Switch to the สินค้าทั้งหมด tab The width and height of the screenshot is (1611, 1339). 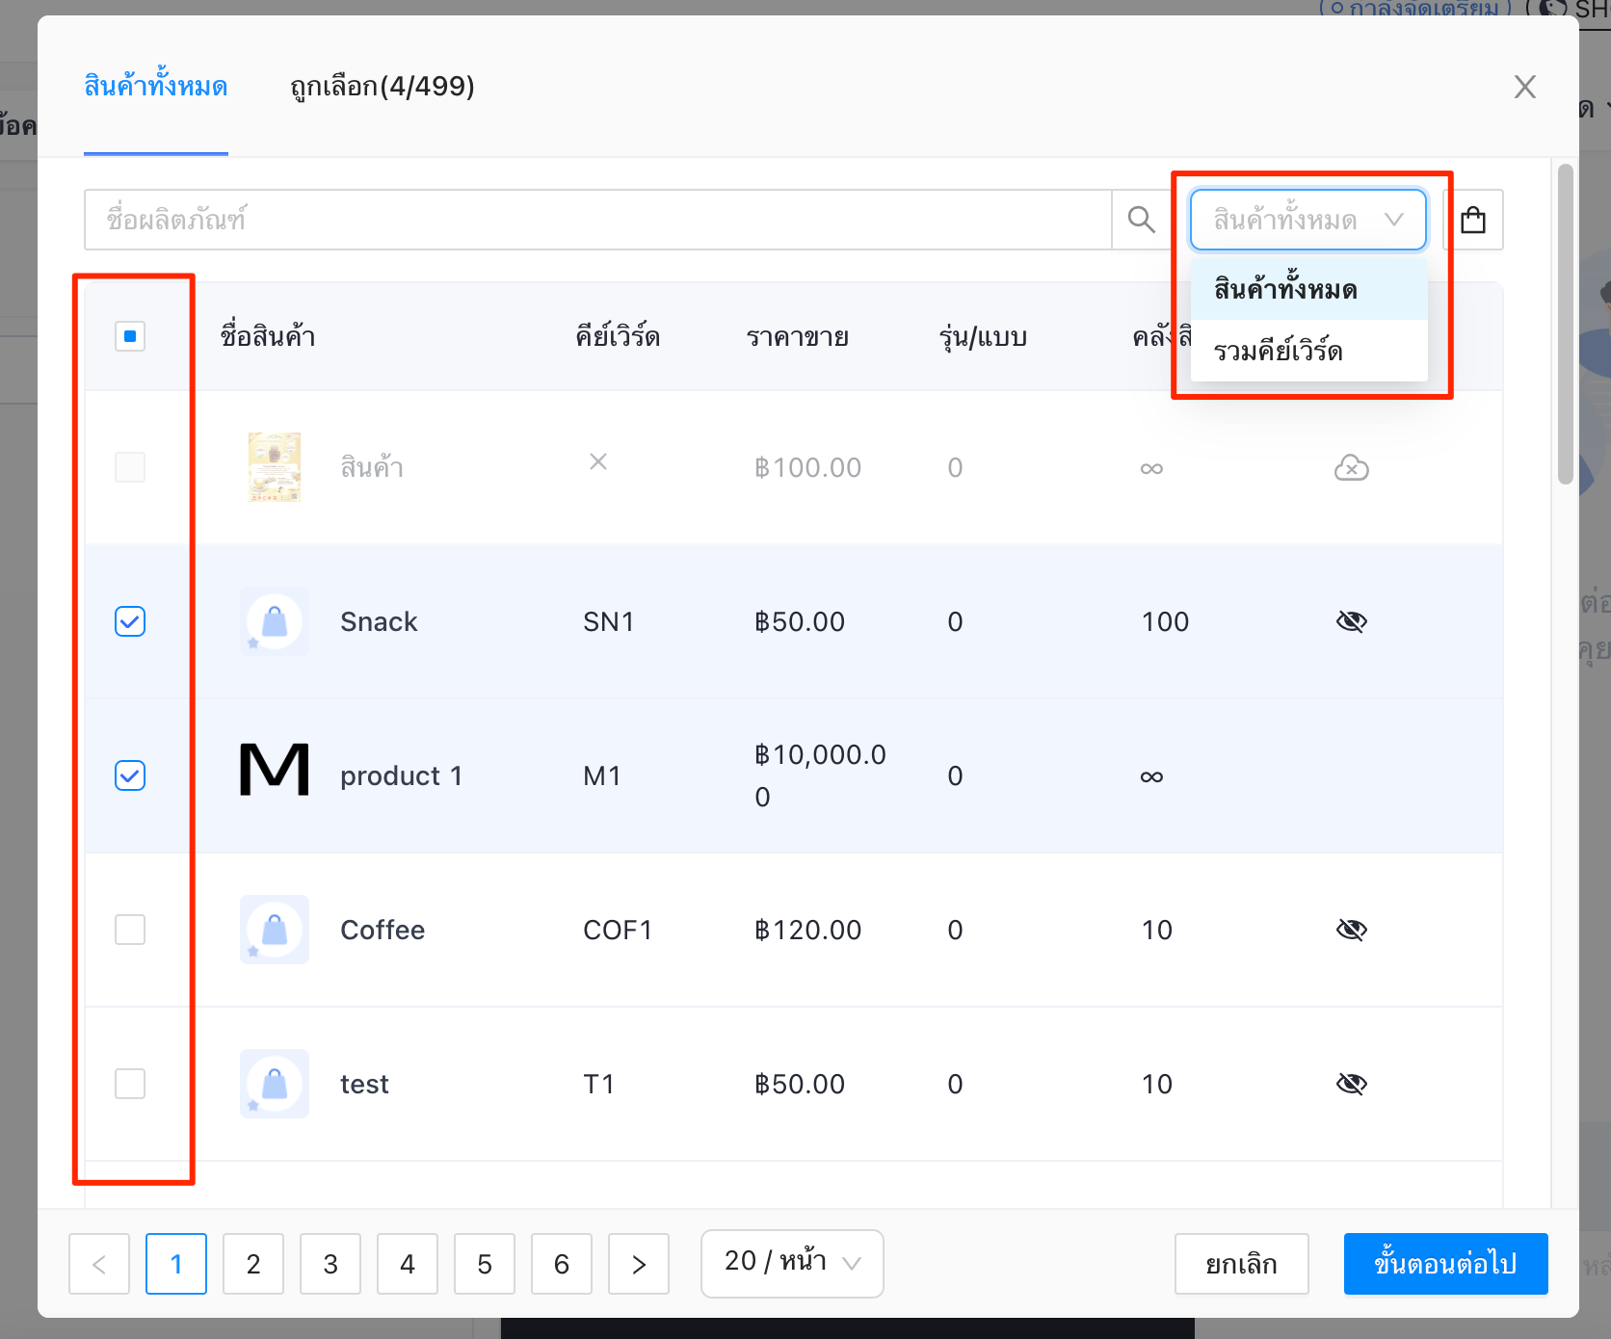pos(156,87)
